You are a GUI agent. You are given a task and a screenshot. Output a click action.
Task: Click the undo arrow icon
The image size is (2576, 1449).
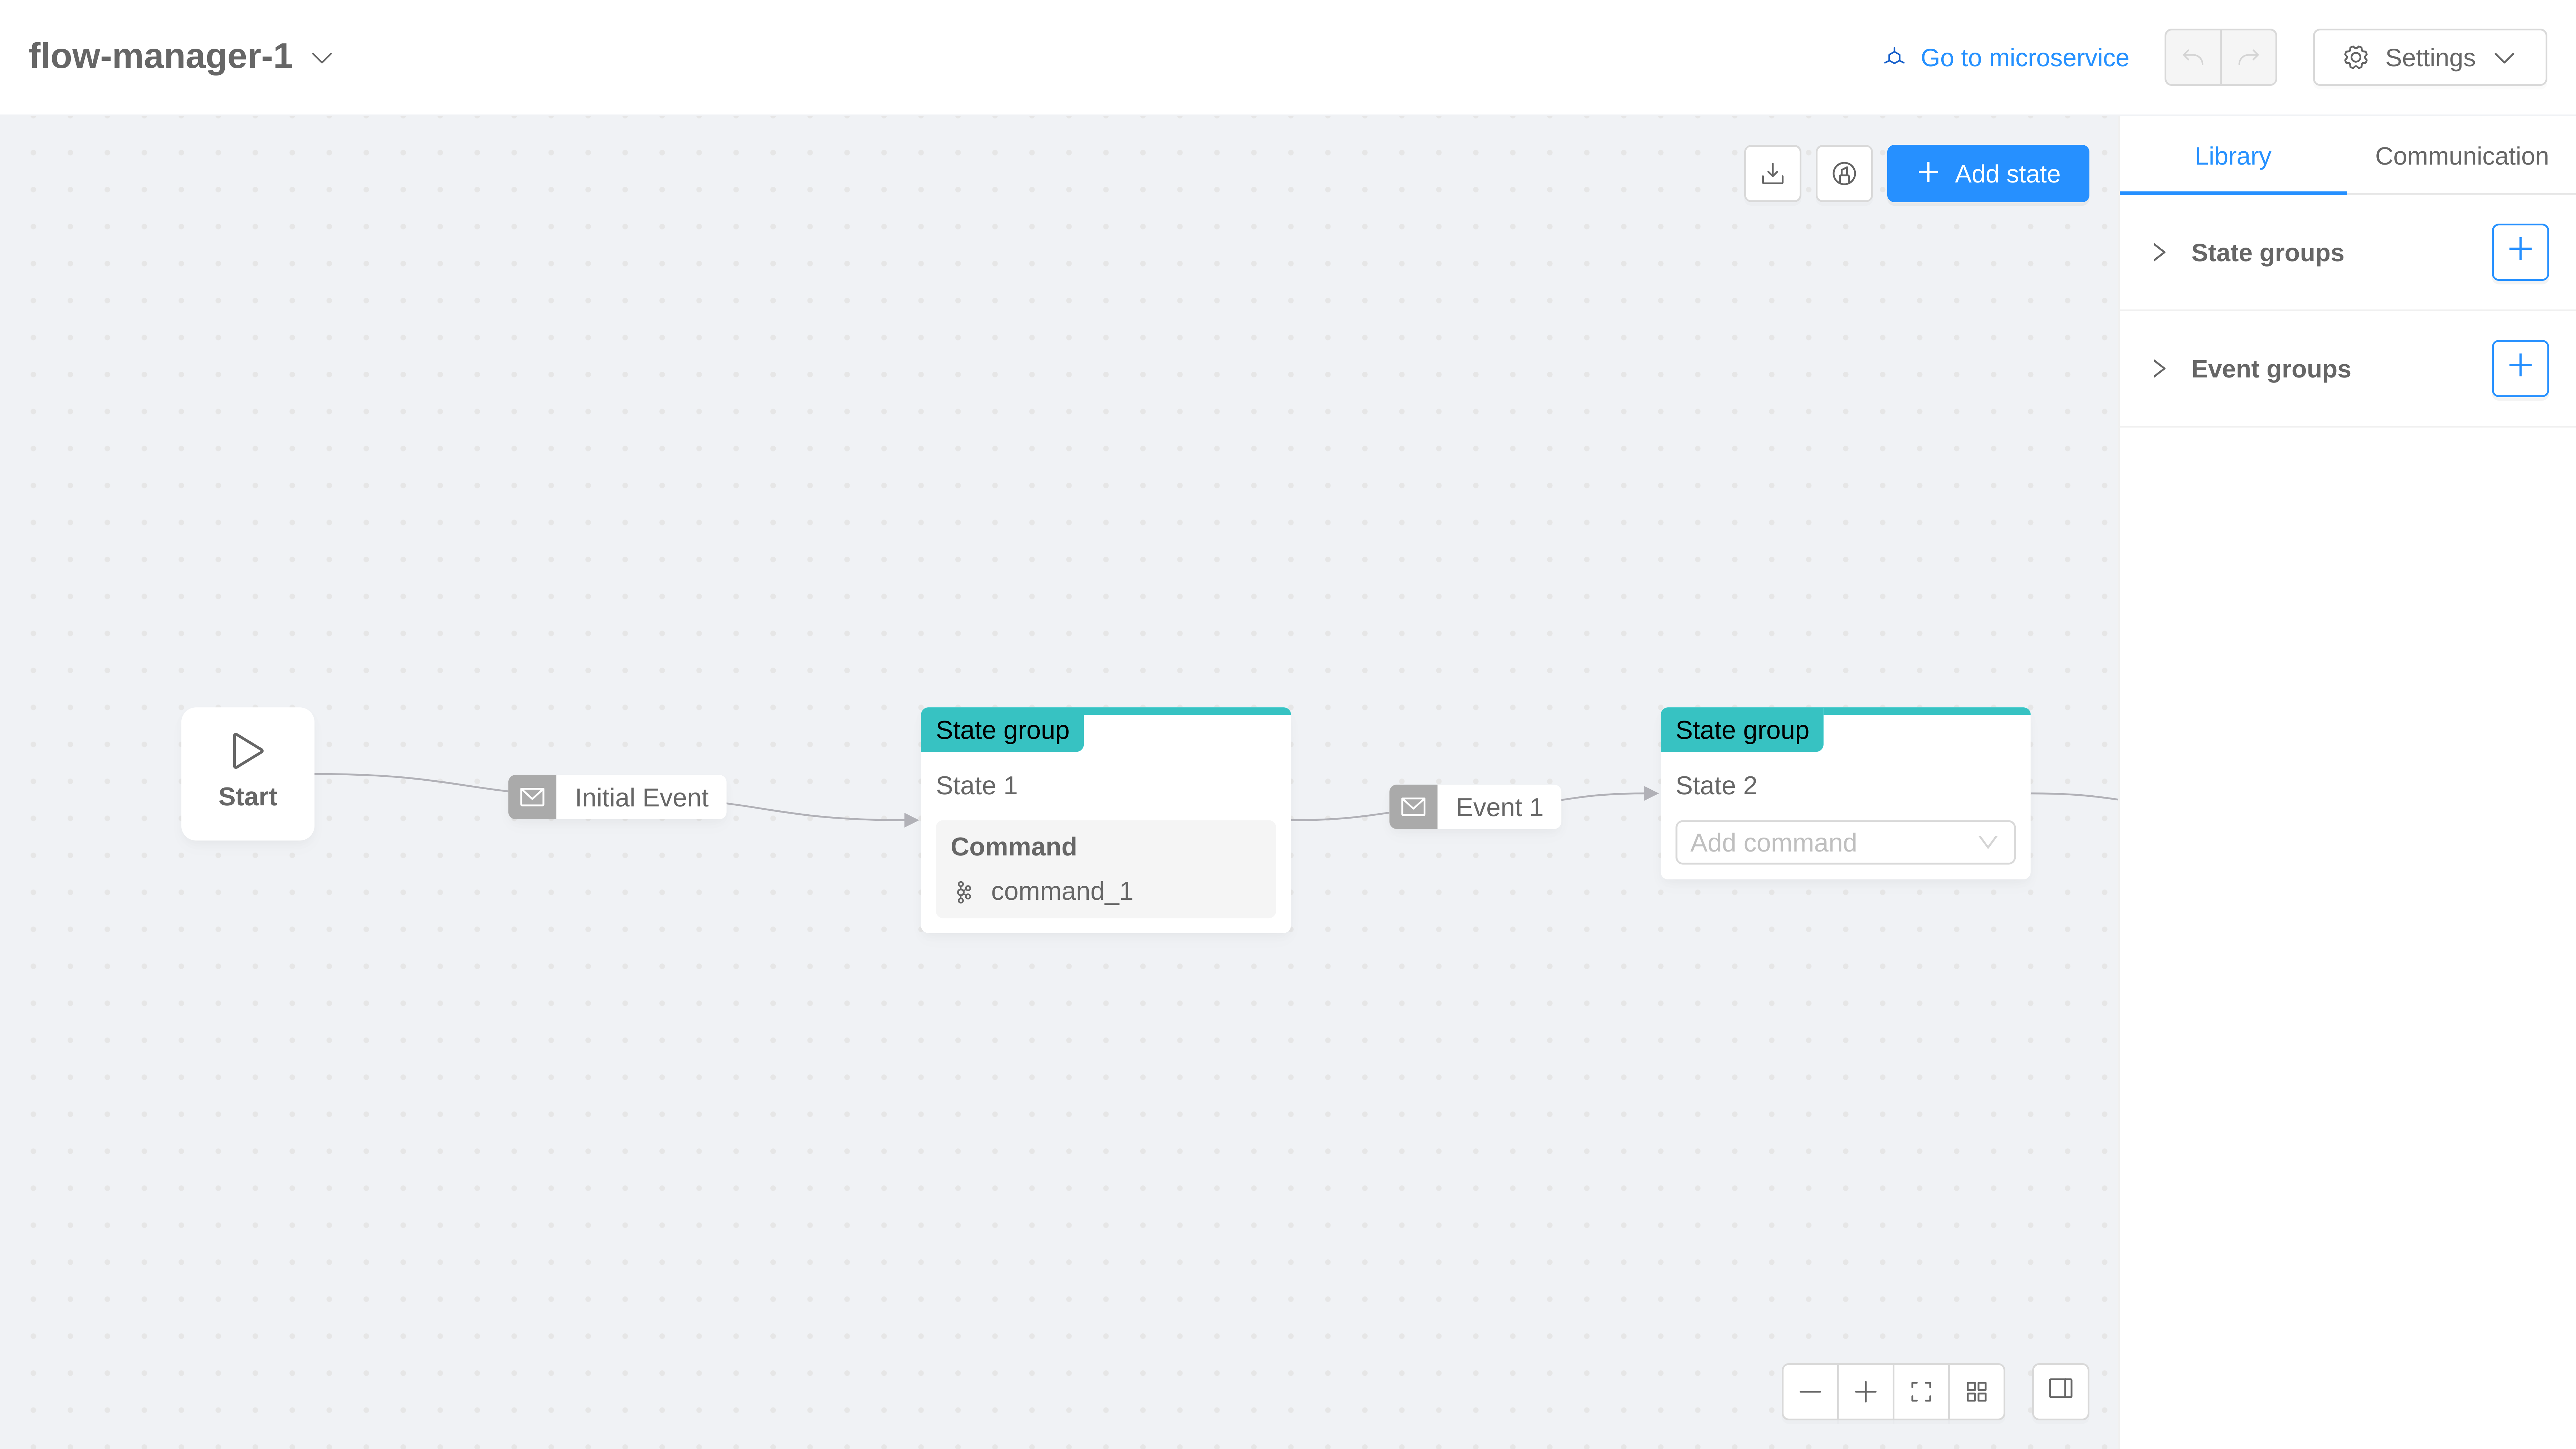2193,57
